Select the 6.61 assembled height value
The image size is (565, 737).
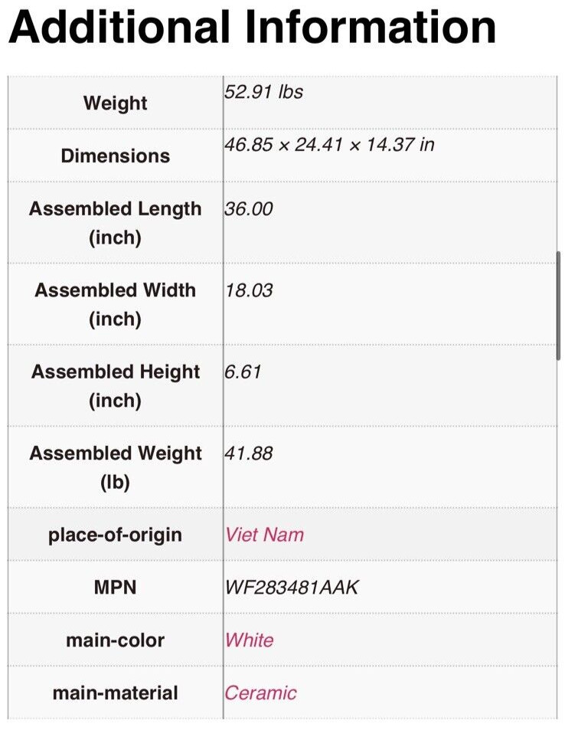point(243,372)
